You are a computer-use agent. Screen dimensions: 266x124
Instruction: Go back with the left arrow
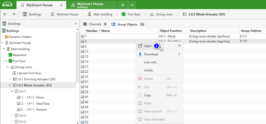pyautogui.click(x=5, y=14)
